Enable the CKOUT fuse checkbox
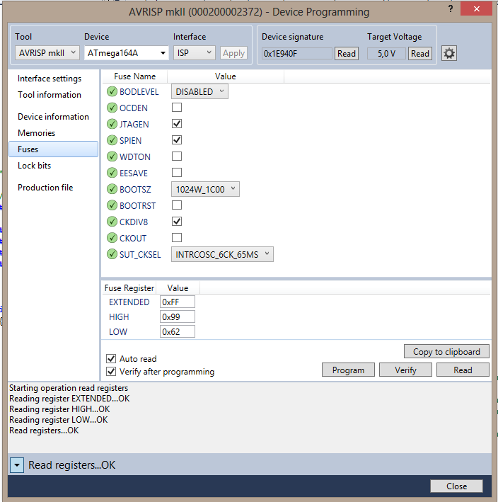This screenshot has width=498, height=502. pyautogui.click(x=177, y=238)
